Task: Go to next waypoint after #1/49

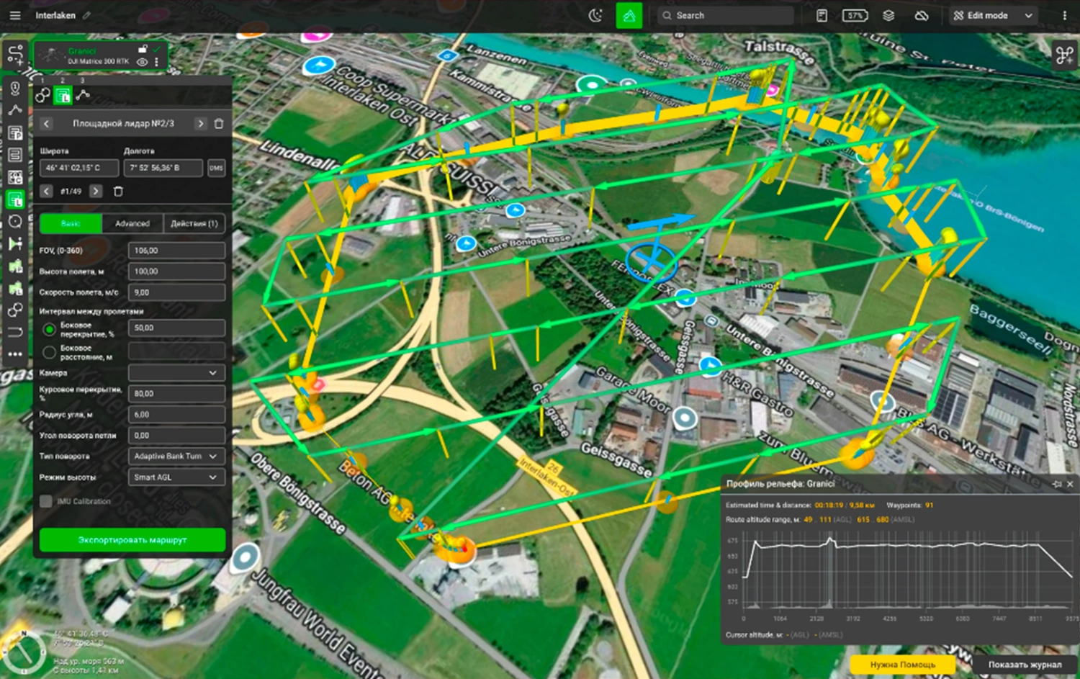Action: coord(95,192)
